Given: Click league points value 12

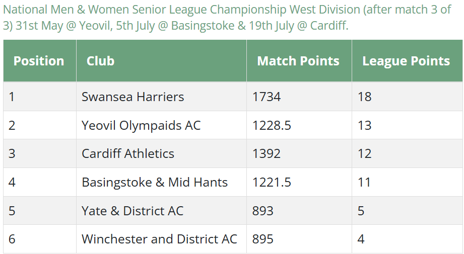Looking at the screenshot, I should point(365,153).
